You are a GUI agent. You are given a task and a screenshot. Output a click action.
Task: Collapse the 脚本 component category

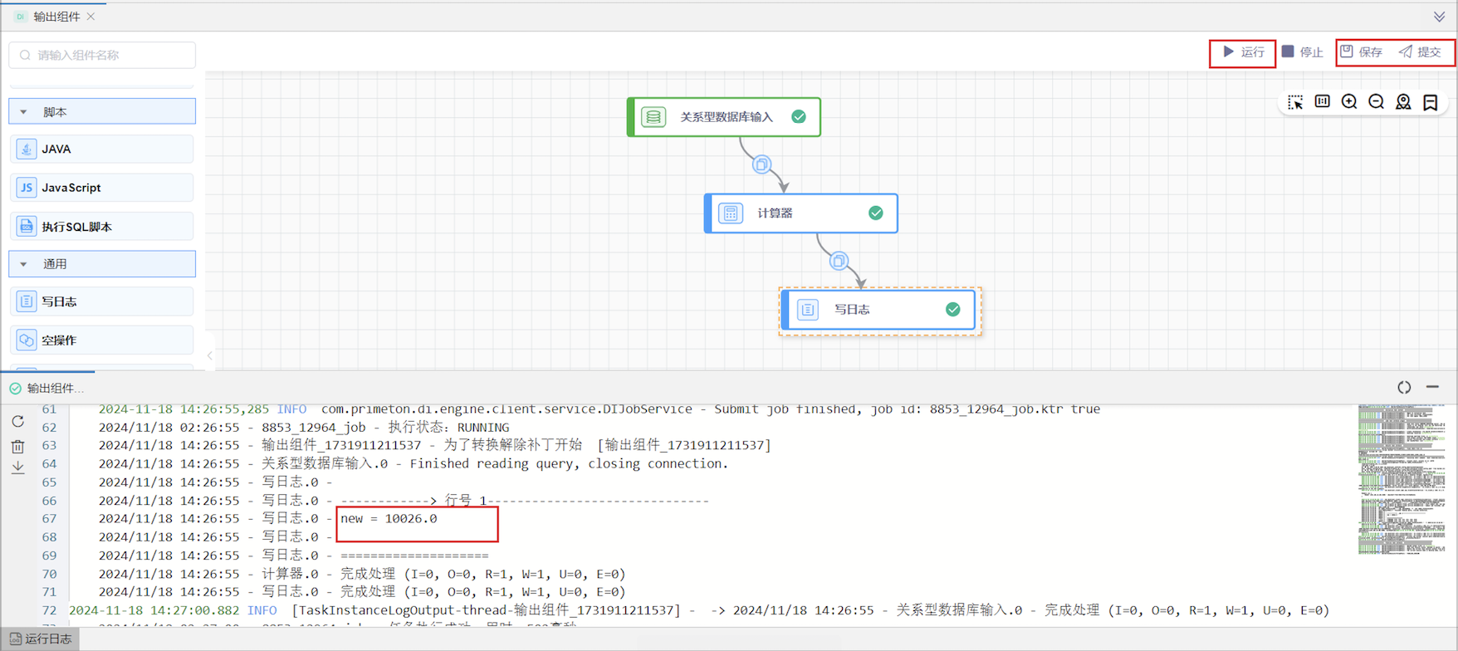[24, 112]
